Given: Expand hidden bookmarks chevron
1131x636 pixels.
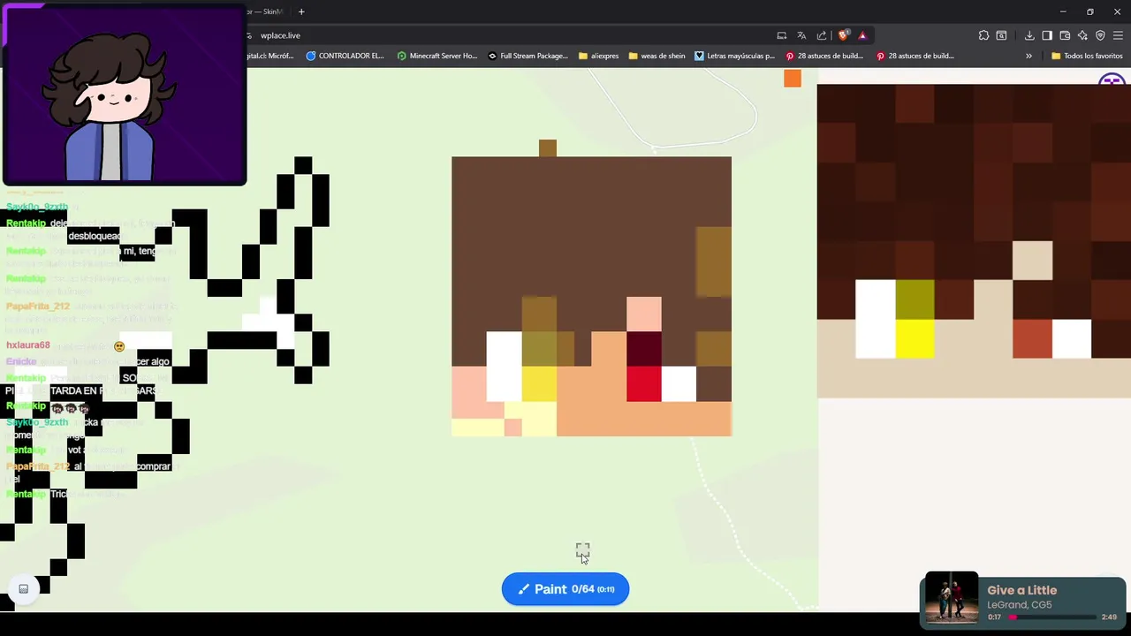Looking at the screenshot, I should [1029, 56].
